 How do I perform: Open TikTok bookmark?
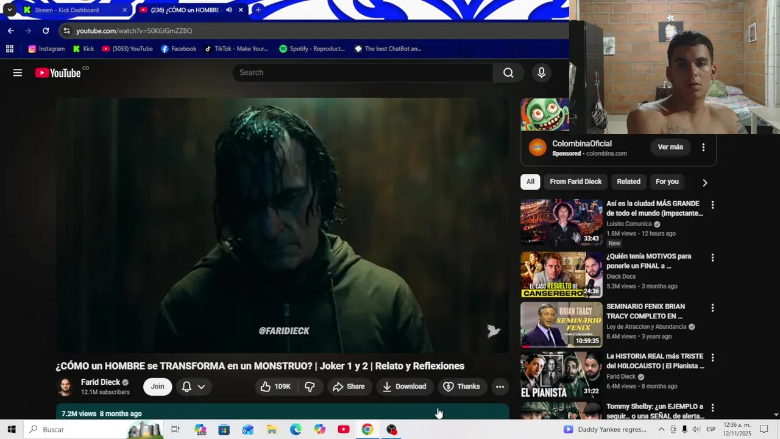tap(236, 49)
